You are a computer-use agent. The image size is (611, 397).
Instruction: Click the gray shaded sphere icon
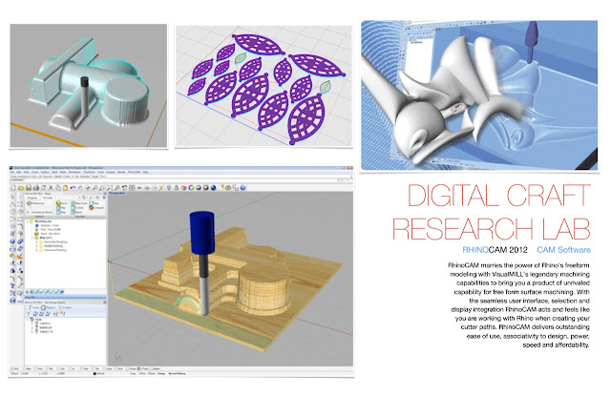click(199, 187)
